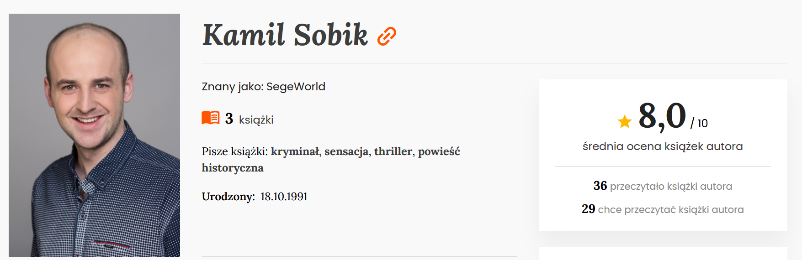Click the przeczytało książki autora text
The height and width of the screenshot is (260, 802).
tap(671, 186)
